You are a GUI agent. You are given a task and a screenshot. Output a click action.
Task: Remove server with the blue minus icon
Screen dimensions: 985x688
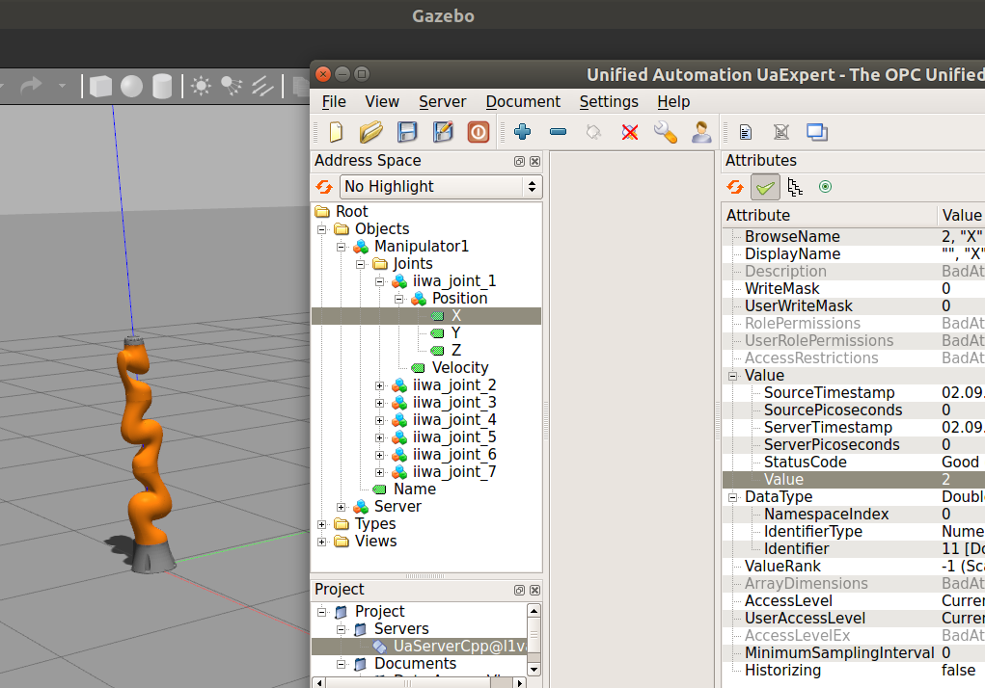[558, 132]
